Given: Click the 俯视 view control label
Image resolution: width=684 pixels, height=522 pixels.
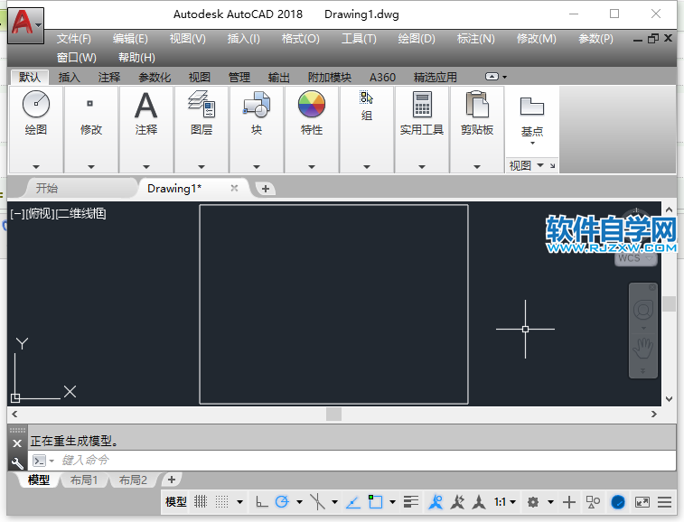Looking at the screenshot, I should pos(40,214).
